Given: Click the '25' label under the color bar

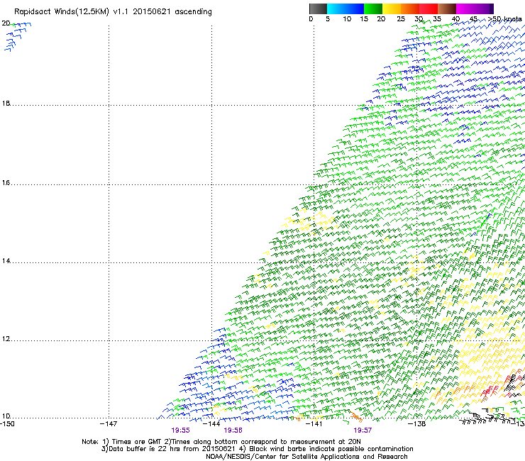Looking at the screenshot, I should [x=401, y=19].
